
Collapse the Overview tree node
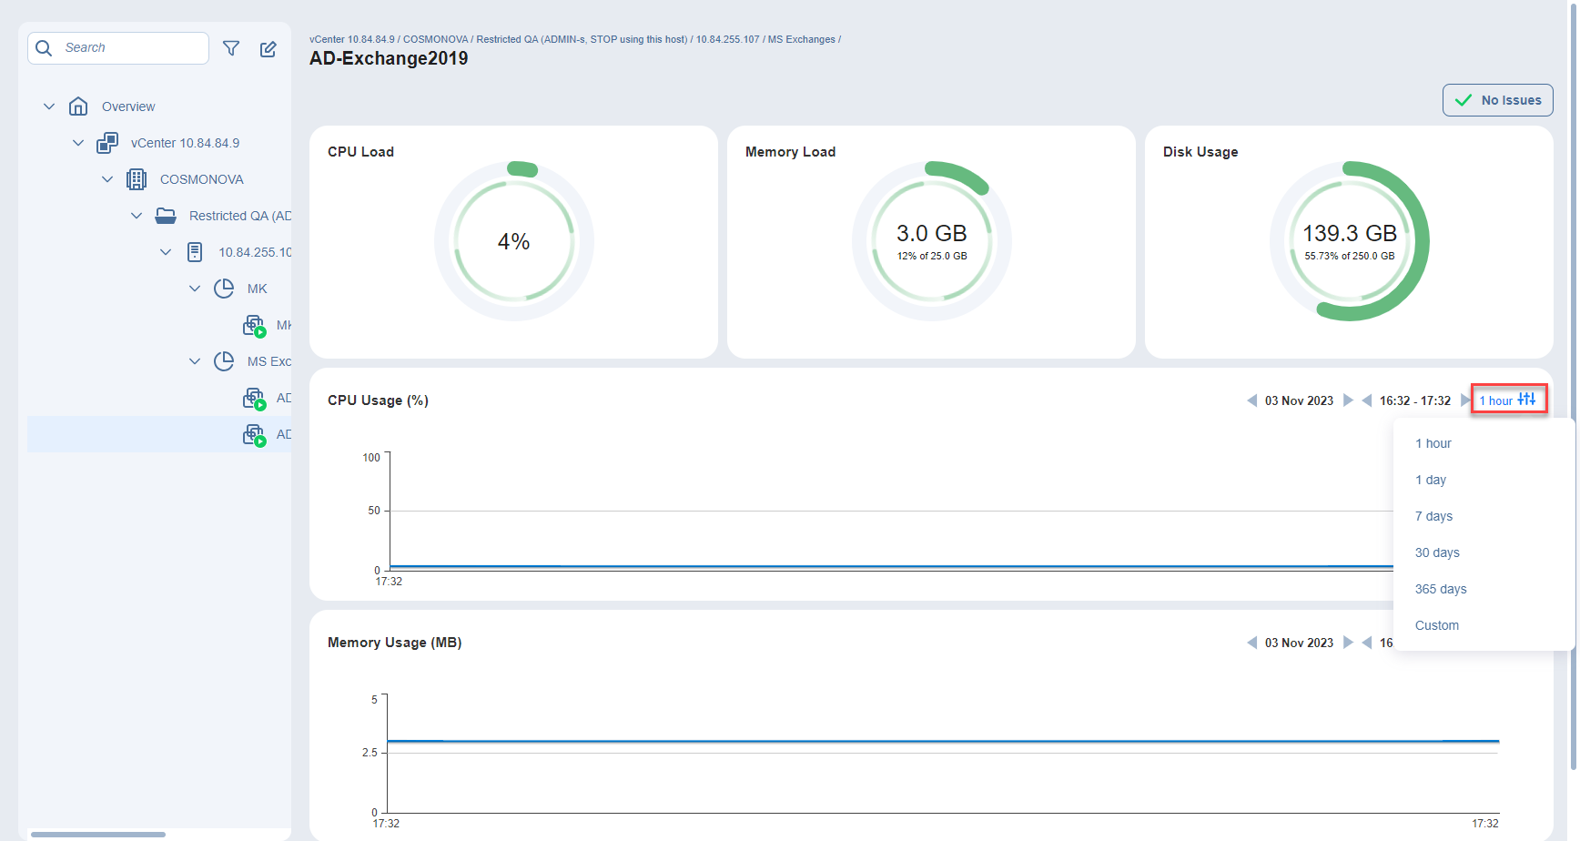pos(49,106)
